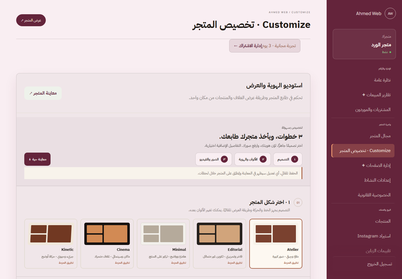Click the Ahmed Web account name

point(368,13)
